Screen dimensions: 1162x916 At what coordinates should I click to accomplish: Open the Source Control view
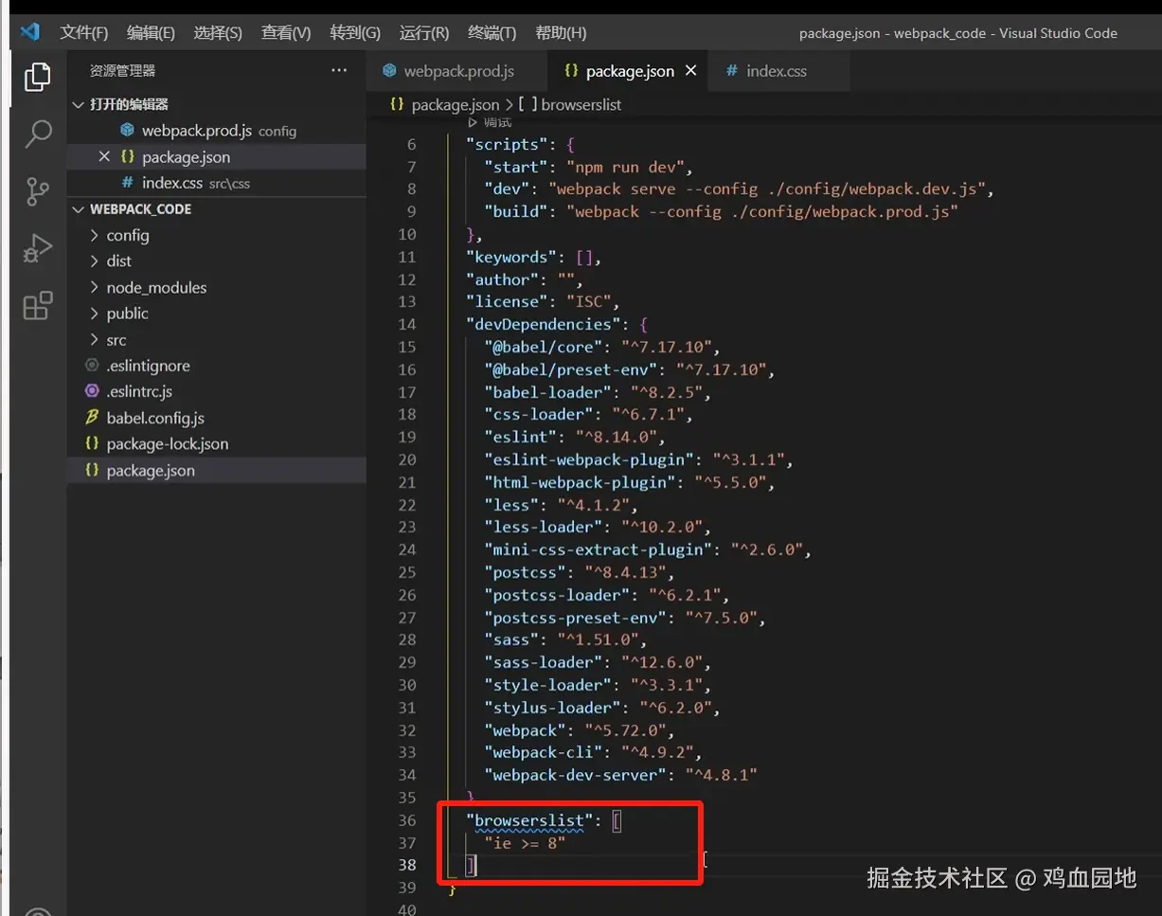pos(37,191)
